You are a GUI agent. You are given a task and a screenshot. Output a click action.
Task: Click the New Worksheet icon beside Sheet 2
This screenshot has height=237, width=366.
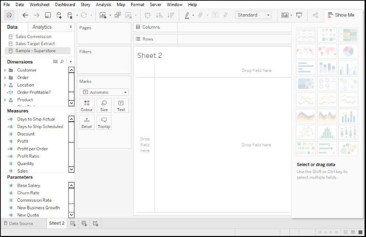tap(73, 223)
